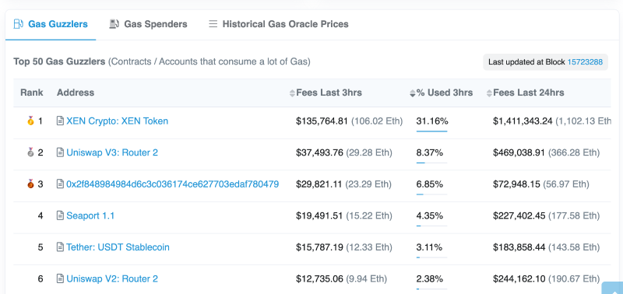
Task: Click contract icon beside Uniswap V3: Router 2
Action: click(x=60, y=152)
